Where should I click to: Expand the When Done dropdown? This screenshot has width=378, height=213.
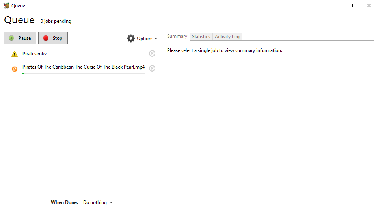[98, 202]
